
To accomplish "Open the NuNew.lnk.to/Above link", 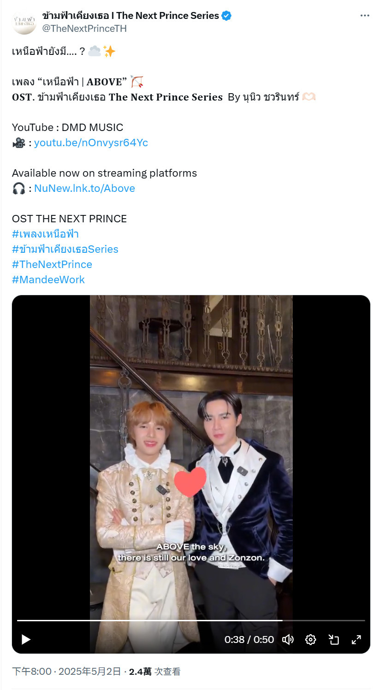I will (84, 188).
